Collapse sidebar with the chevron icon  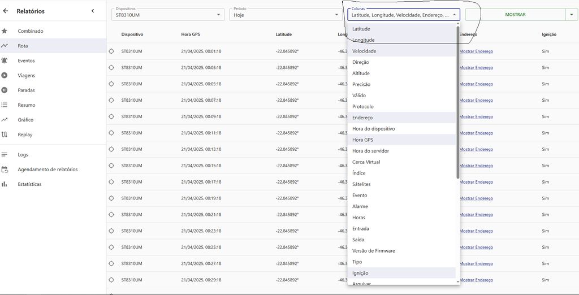(93, 11)
